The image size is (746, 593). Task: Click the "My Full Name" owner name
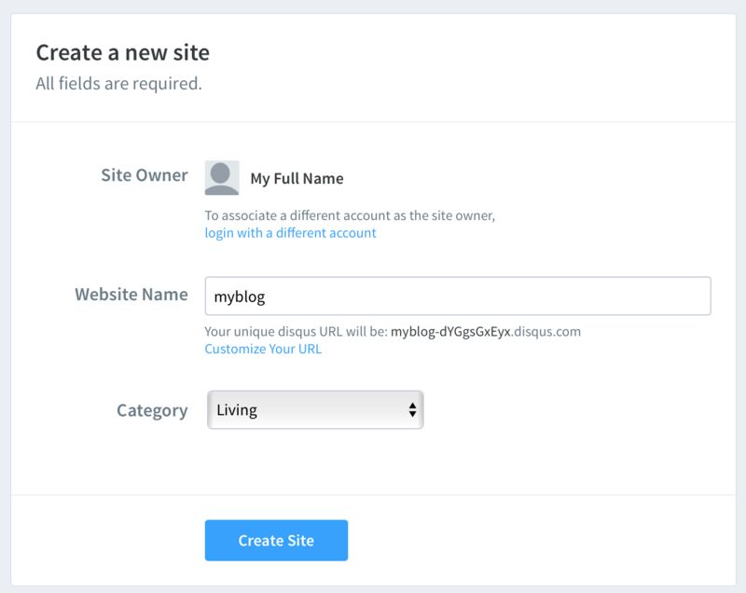click(x=297, y=178)
